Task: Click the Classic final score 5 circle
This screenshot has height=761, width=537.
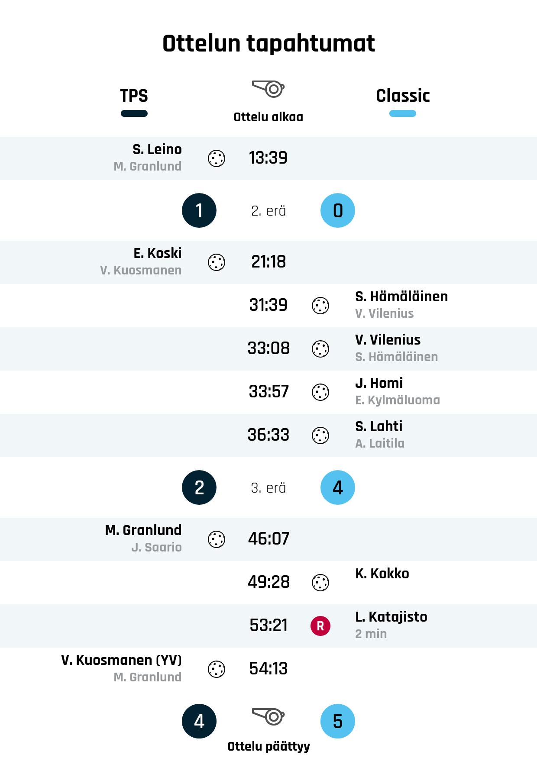Action: 338,721
